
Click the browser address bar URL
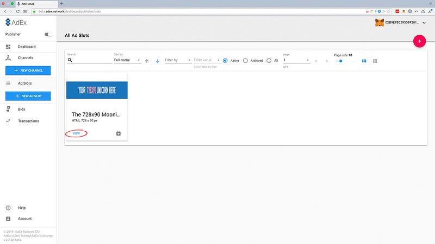70,11
